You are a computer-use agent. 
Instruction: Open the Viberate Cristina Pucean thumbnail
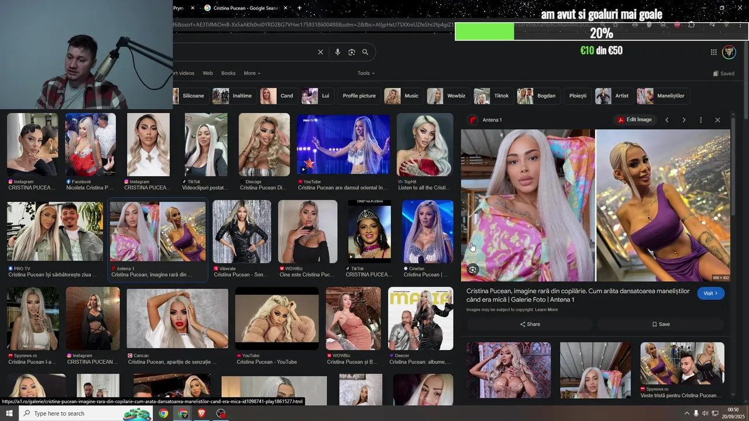242,232
